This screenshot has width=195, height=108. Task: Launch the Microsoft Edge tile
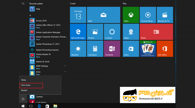tap(78, 32)
